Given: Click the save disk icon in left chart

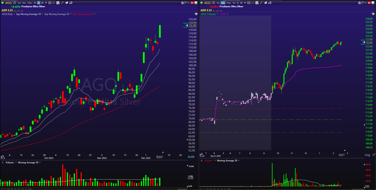Looking at the screenshot, I should tap(196, 3).
